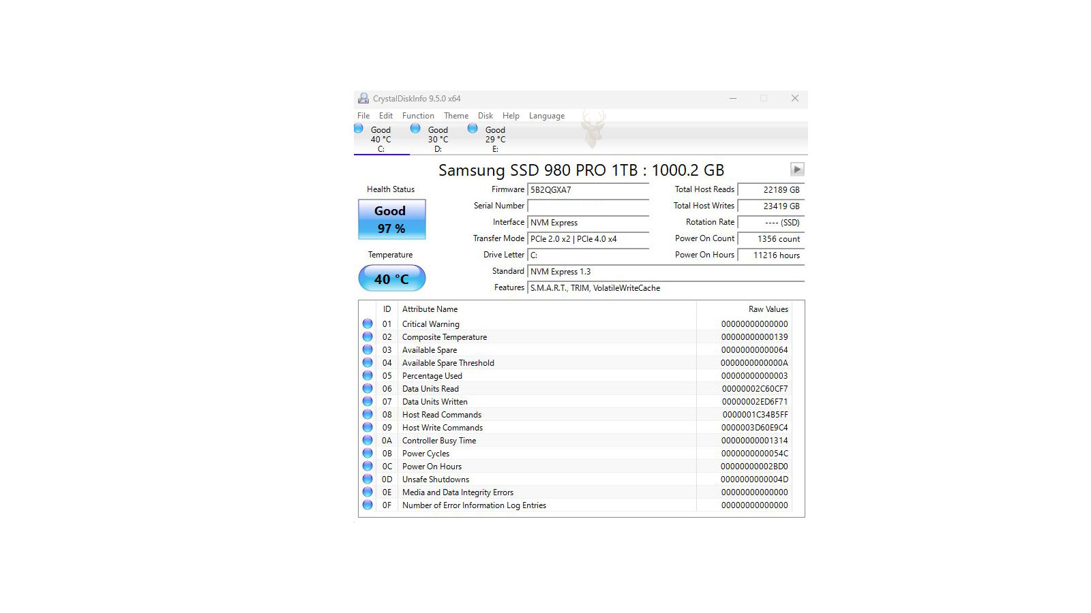Click status orb for Error Information Log Entries
The image size is (1091, 613).
[368, 505]
